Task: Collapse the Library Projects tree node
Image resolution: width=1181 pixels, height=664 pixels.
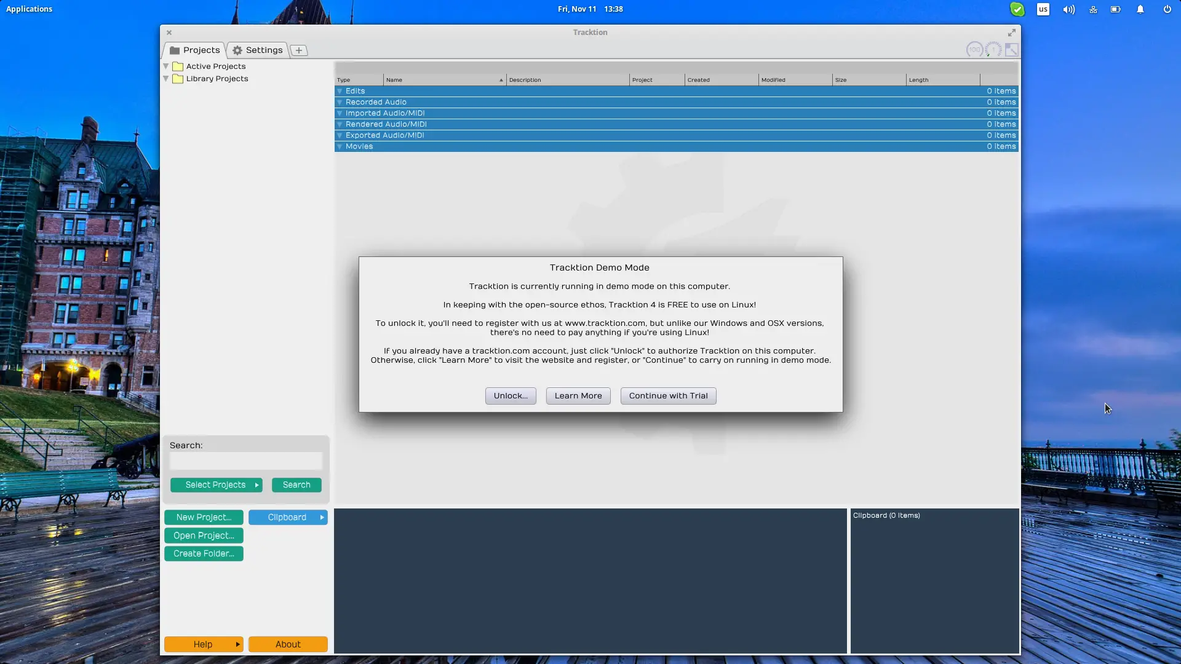Action: 166,79
